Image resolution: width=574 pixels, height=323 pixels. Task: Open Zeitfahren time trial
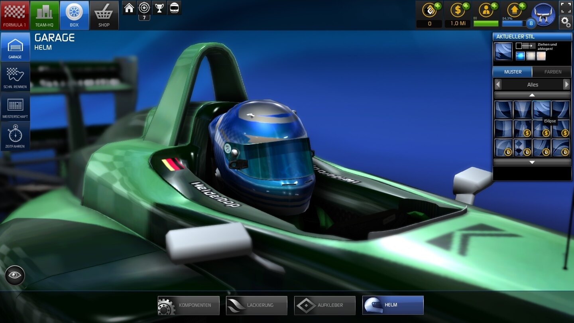point(15,136)
